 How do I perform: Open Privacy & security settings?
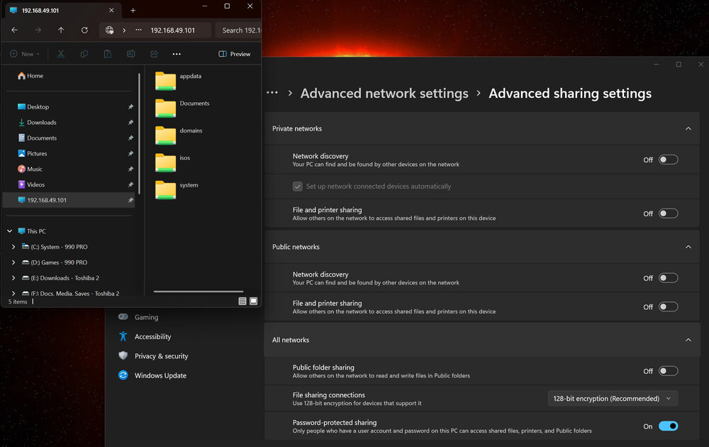(x=162, y=356)
